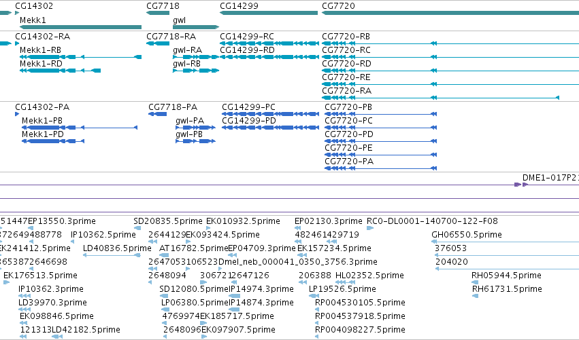Screen dimensions: 579x340
Task: Open transcript CG14302-RA
Action: point(42,37)
